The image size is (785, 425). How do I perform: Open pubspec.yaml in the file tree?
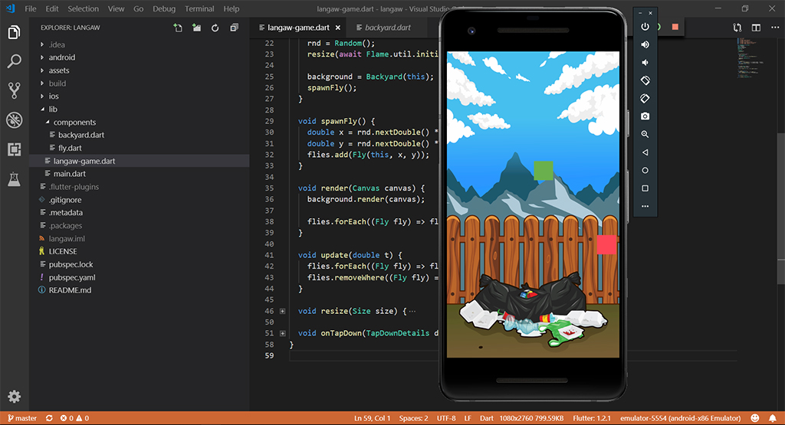coord(72,277)
